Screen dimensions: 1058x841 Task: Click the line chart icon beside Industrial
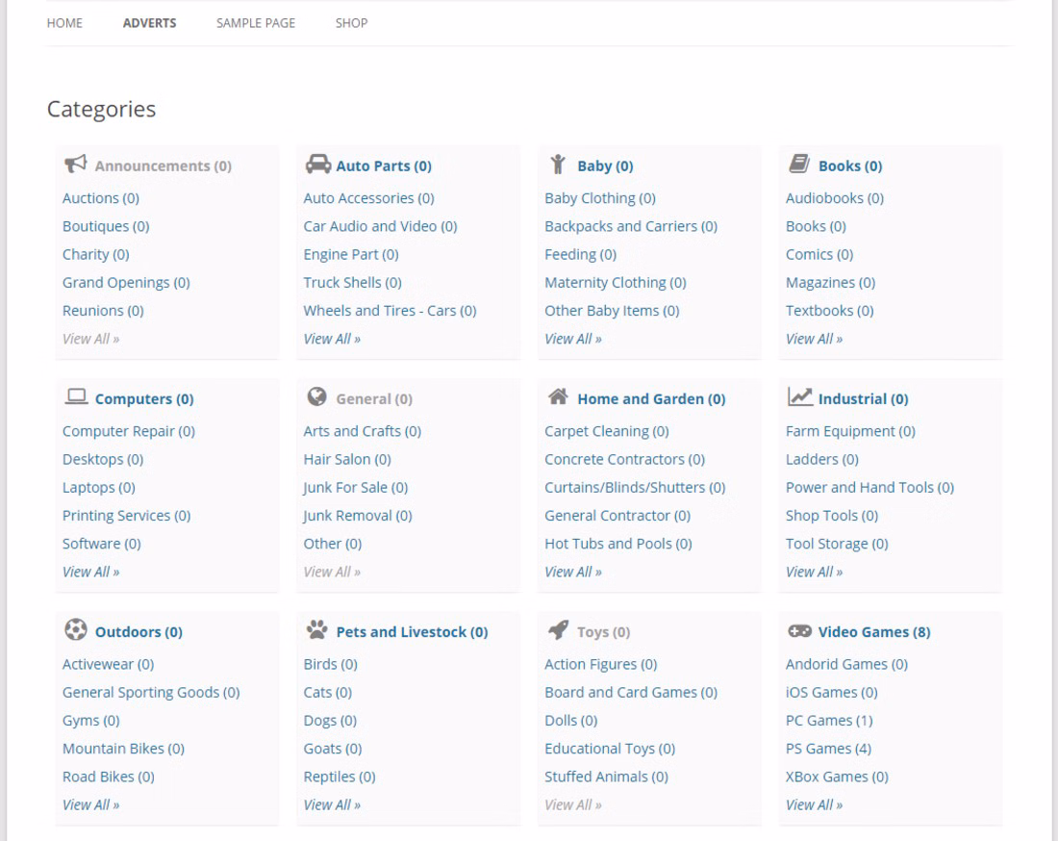coord(799,396)
